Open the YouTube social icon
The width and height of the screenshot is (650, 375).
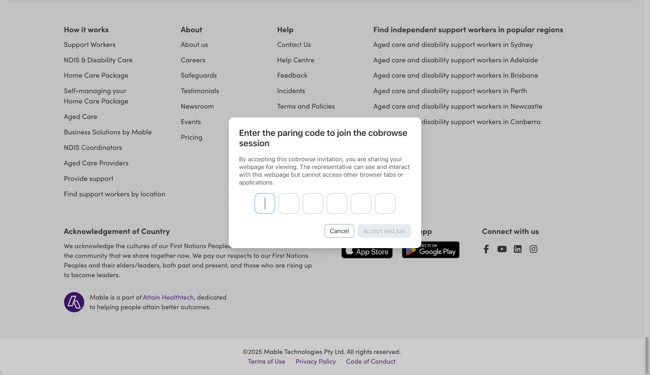(x=502, y=249)
